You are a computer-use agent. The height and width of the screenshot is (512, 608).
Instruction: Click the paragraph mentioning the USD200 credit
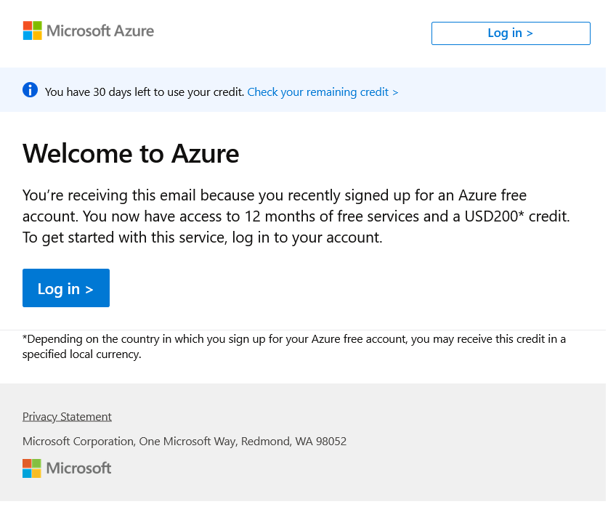point(296,216)
